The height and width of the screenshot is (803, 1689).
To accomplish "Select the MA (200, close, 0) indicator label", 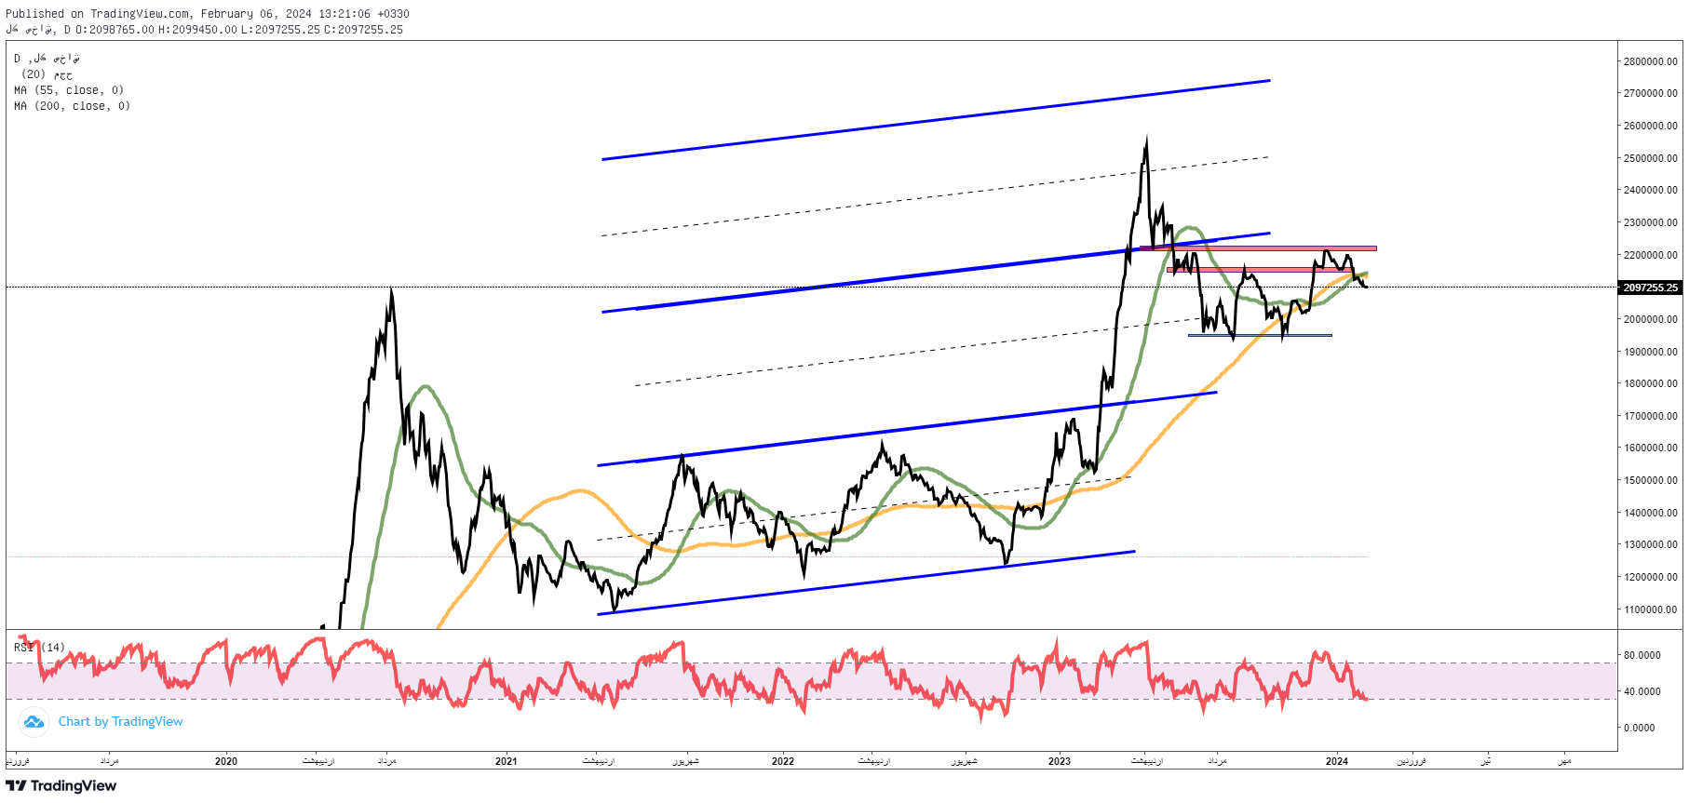I will (72, 106).
